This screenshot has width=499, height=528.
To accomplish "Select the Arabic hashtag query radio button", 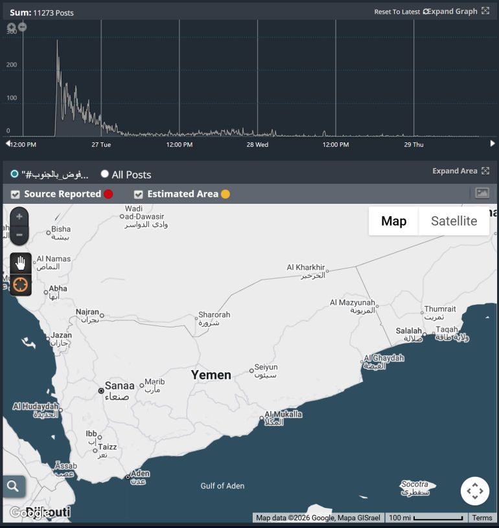I will pos(14,174).
